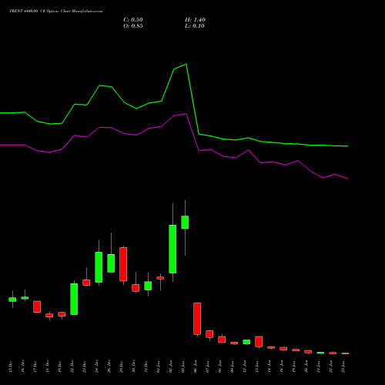This screenshot has height=385, width=385.
Task: Select the tall green candle above 02 Jan
Action: tap(172, 249)
